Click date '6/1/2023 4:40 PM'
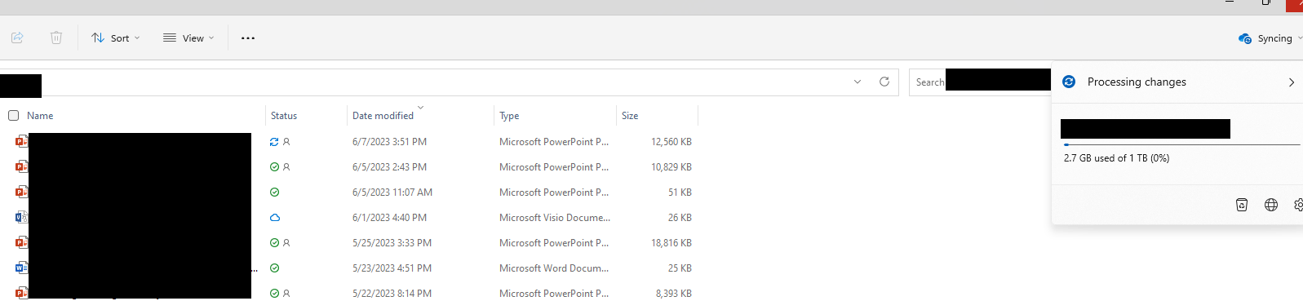Screen dimensions: 1303x301 coord(389,218)
